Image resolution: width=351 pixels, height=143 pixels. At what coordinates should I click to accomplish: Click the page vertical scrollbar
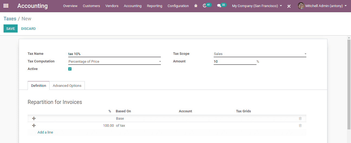coord(349,84)
